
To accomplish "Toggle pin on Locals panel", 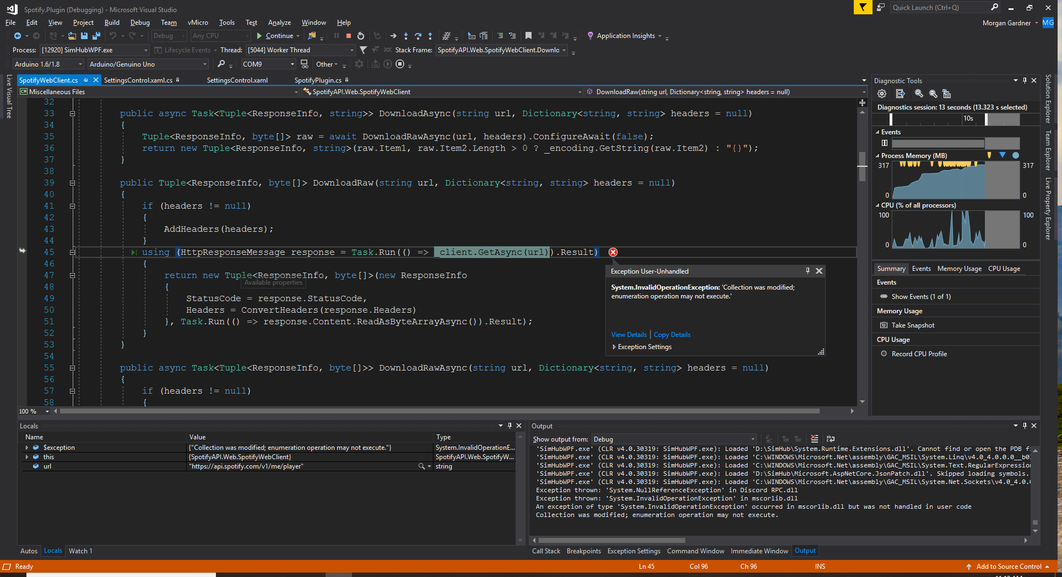I will click(x=510, y=426).
